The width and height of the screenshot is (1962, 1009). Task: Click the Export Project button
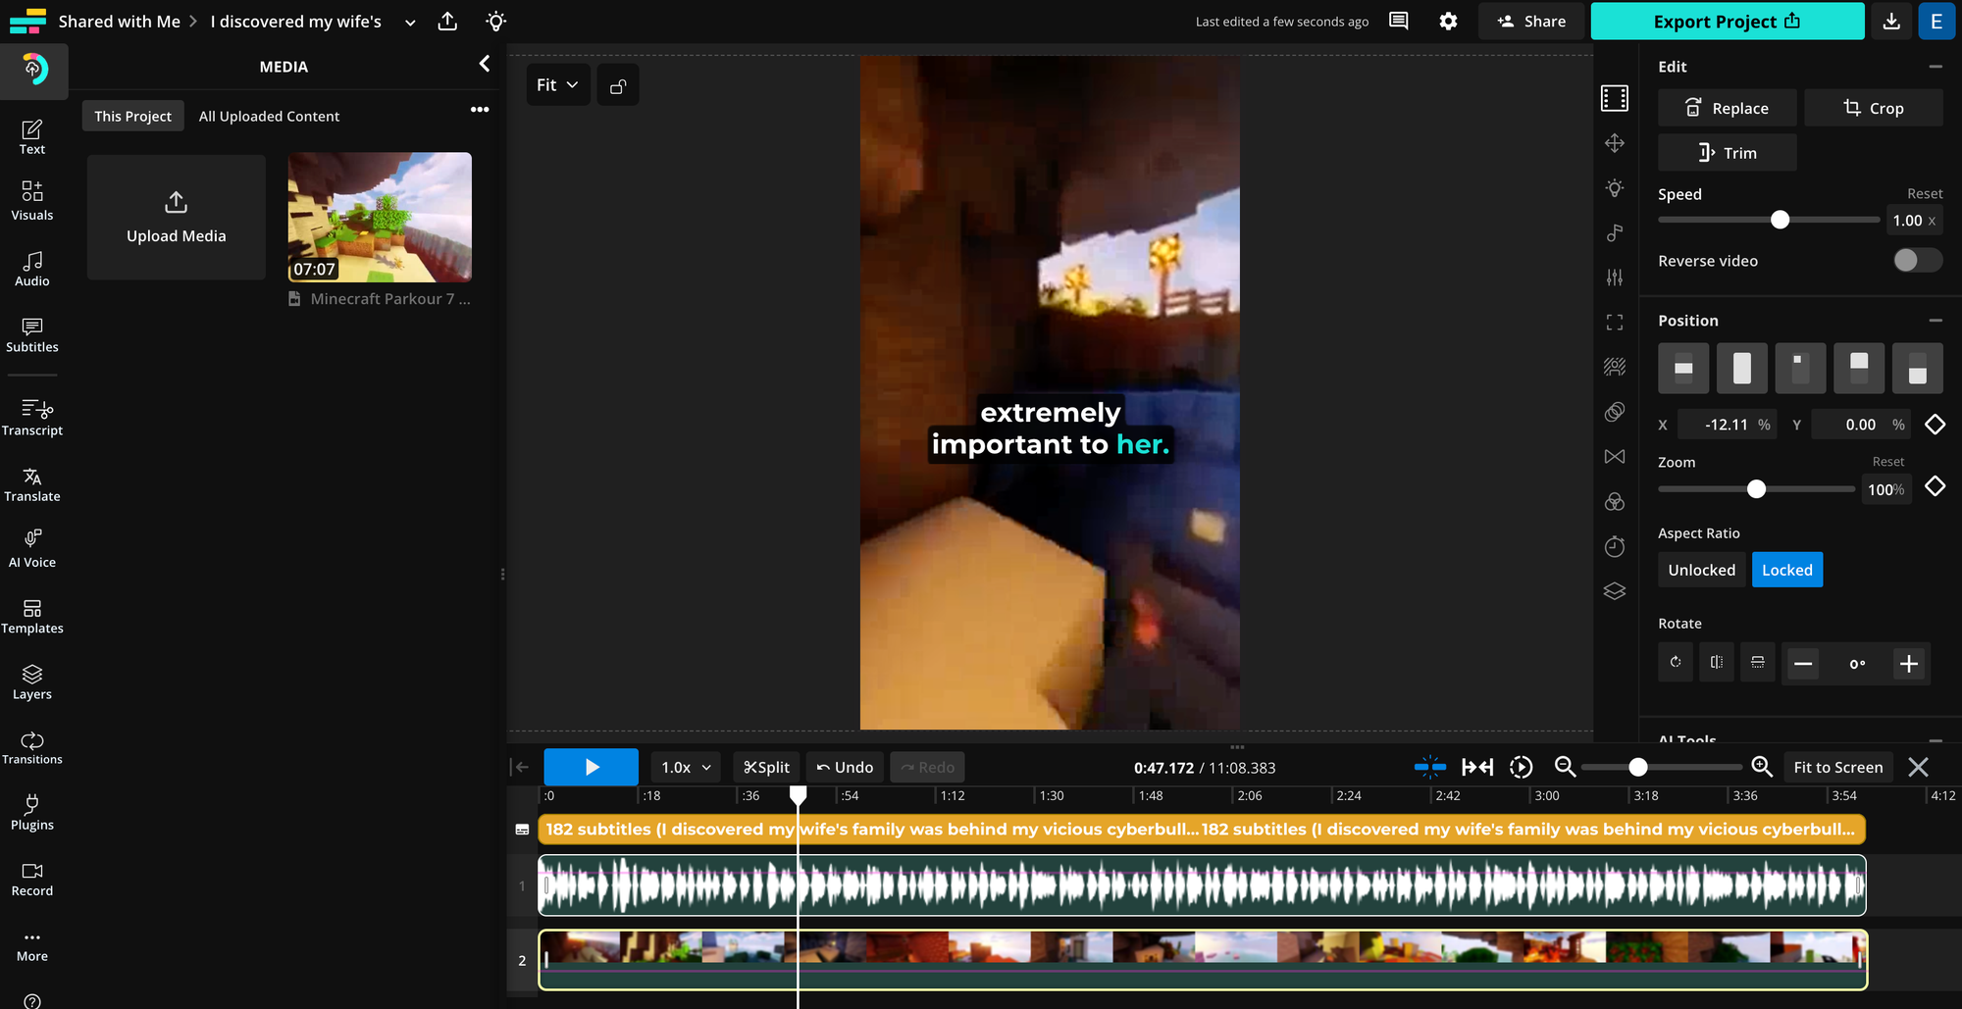1727,21
